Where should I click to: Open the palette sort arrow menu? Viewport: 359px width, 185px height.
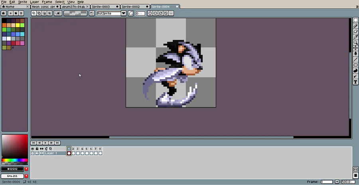[10, 13]
